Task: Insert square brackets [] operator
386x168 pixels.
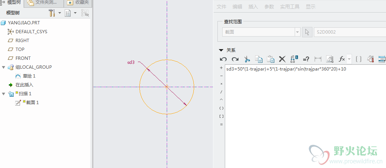Action: (221, 116)
